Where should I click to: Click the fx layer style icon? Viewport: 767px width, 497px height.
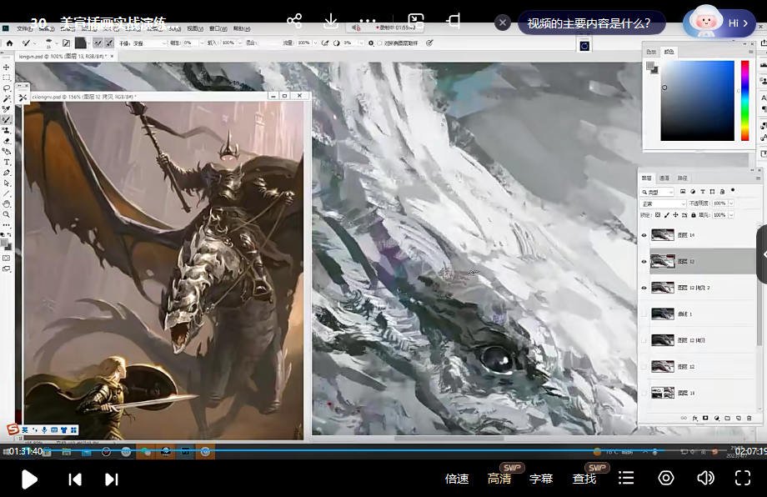pyautogui.click(x=694, y=418)
